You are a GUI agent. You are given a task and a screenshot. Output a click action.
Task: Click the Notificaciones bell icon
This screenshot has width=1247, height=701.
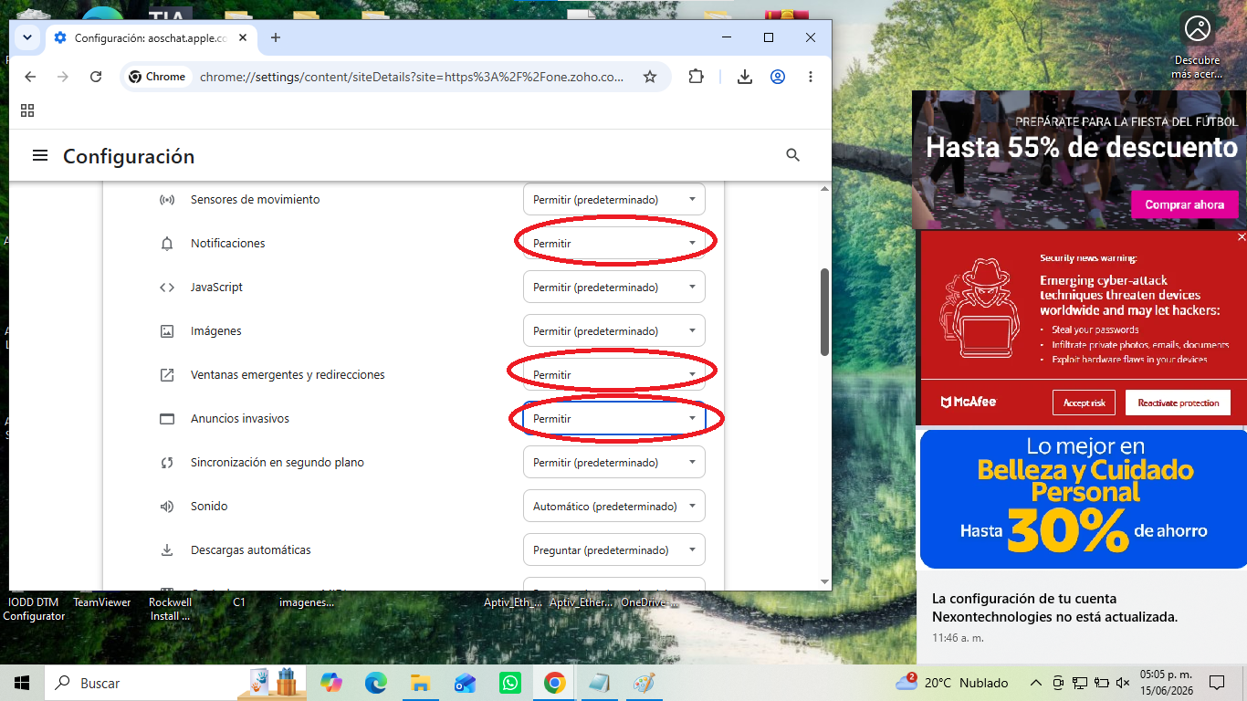pos(167,244)
